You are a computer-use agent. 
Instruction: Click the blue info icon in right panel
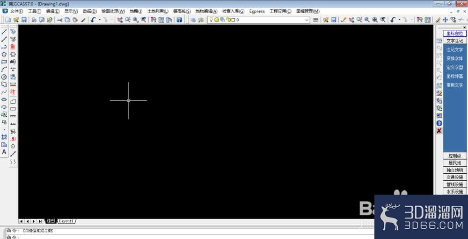click(x=439, y=123)
